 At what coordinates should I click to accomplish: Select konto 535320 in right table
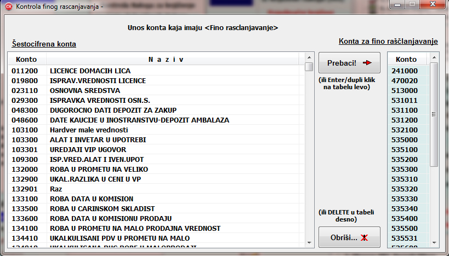point(408,189)
